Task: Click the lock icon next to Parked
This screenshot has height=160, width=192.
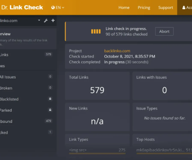Action: [x=50, y=110]
